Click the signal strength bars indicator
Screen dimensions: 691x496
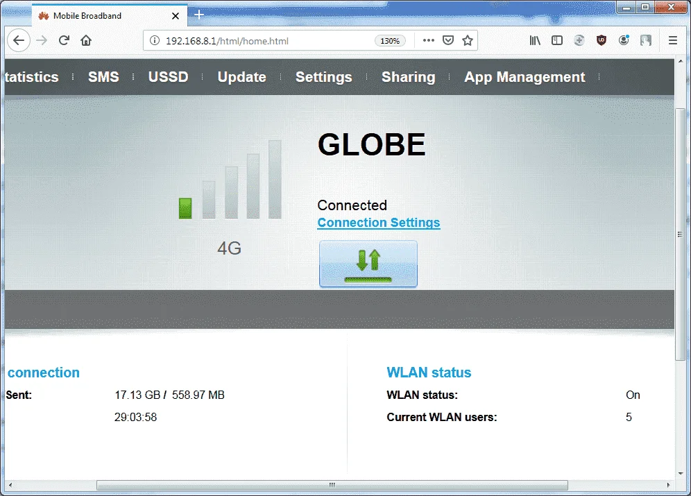pos(230,180)
